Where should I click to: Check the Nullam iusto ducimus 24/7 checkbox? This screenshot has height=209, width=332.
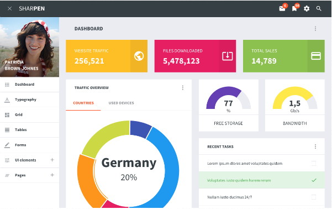[x=314, y=197]
